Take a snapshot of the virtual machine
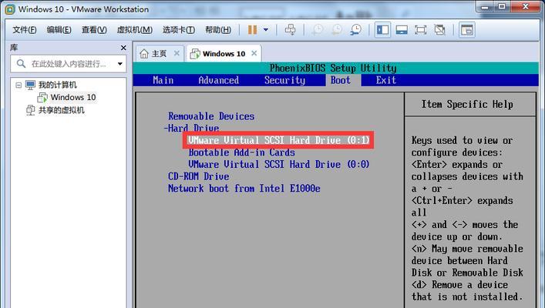545x308 pixels. coord(317,30)
